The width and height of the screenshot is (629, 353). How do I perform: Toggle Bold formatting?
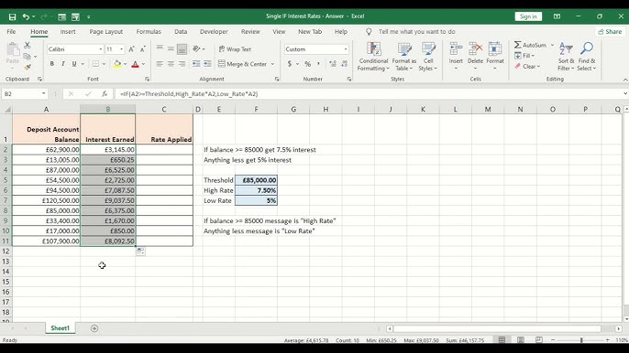tap(51, 64)
